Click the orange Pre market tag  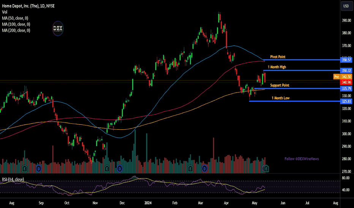(x=337, y=77)
